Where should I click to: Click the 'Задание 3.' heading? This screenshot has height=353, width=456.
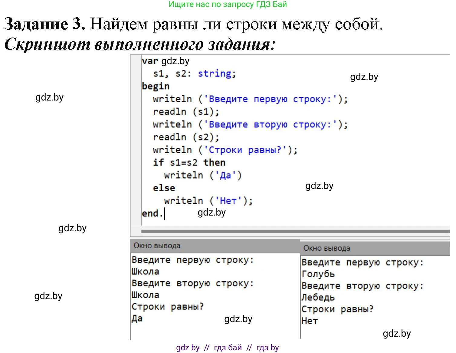(45, 24)
